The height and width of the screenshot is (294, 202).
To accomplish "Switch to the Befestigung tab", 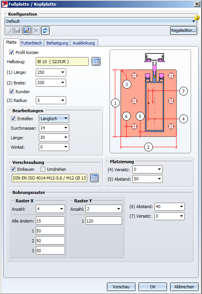I will tap(57, 43).
